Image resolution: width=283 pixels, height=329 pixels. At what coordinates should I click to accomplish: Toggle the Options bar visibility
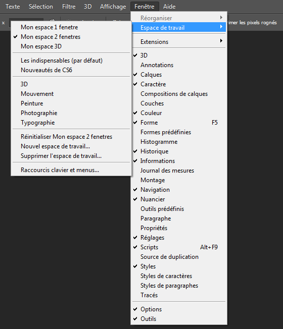179,309
